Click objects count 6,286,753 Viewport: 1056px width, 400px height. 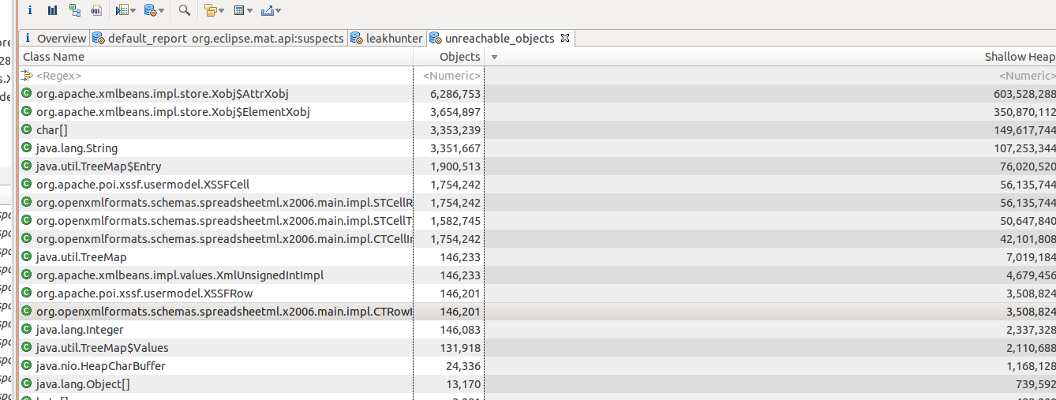pyautogui.click(x=455, y=94)
